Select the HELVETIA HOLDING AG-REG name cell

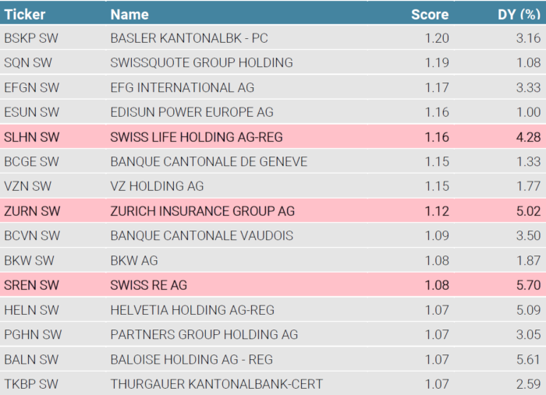pos(193,310)
